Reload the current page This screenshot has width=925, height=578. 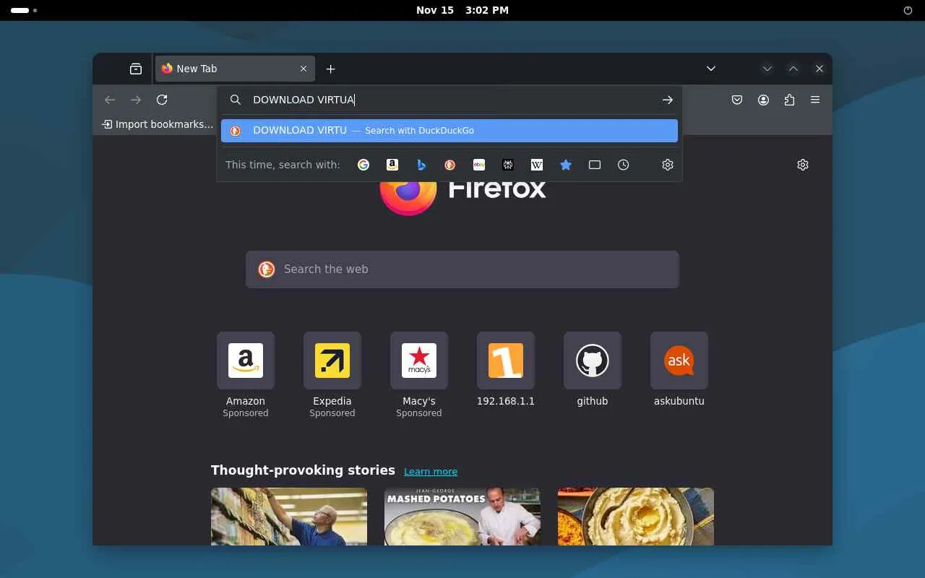pos(162,100)
